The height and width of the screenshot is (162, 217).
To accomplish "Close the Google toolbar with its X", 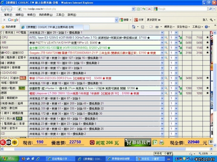I will 4,20.
